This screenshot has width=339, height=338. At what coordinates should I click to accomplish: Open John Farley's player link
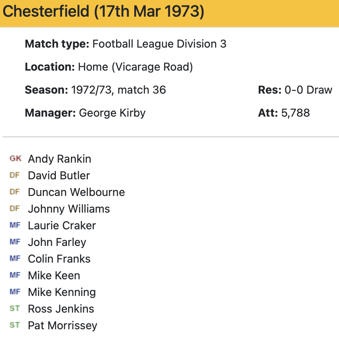click(x=57, y=242)
